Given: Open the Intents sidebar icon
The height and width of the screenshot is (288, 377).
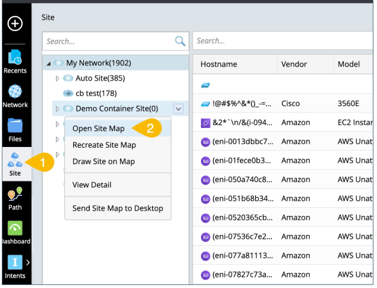Looking at the screenshot, I should coord(15,266).
